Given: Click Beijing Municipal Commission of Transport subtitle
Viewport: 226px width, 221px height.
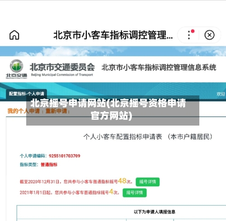Looking at the screenshot, I should (62, 75).
